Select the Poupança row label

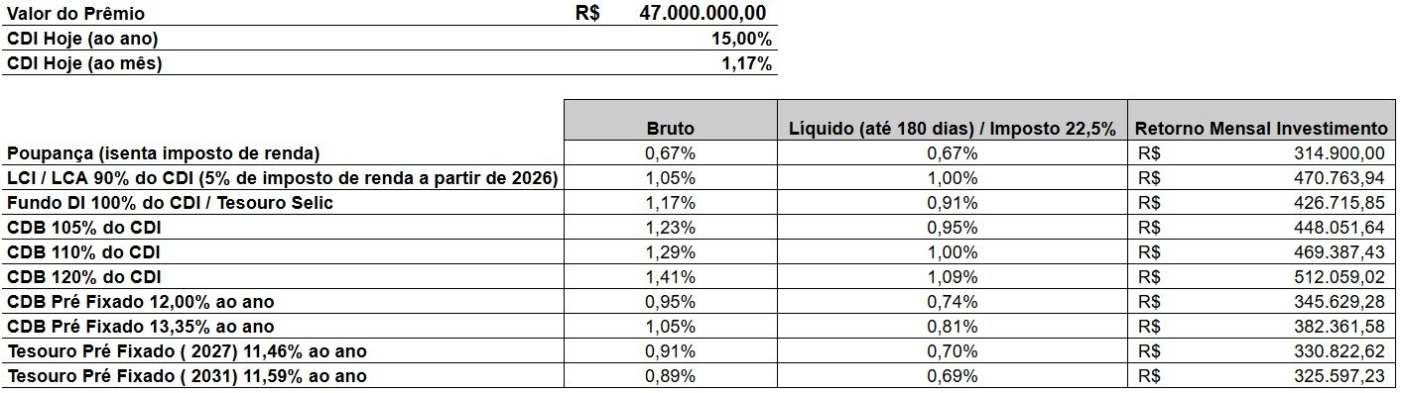click(x=164, y=153)
